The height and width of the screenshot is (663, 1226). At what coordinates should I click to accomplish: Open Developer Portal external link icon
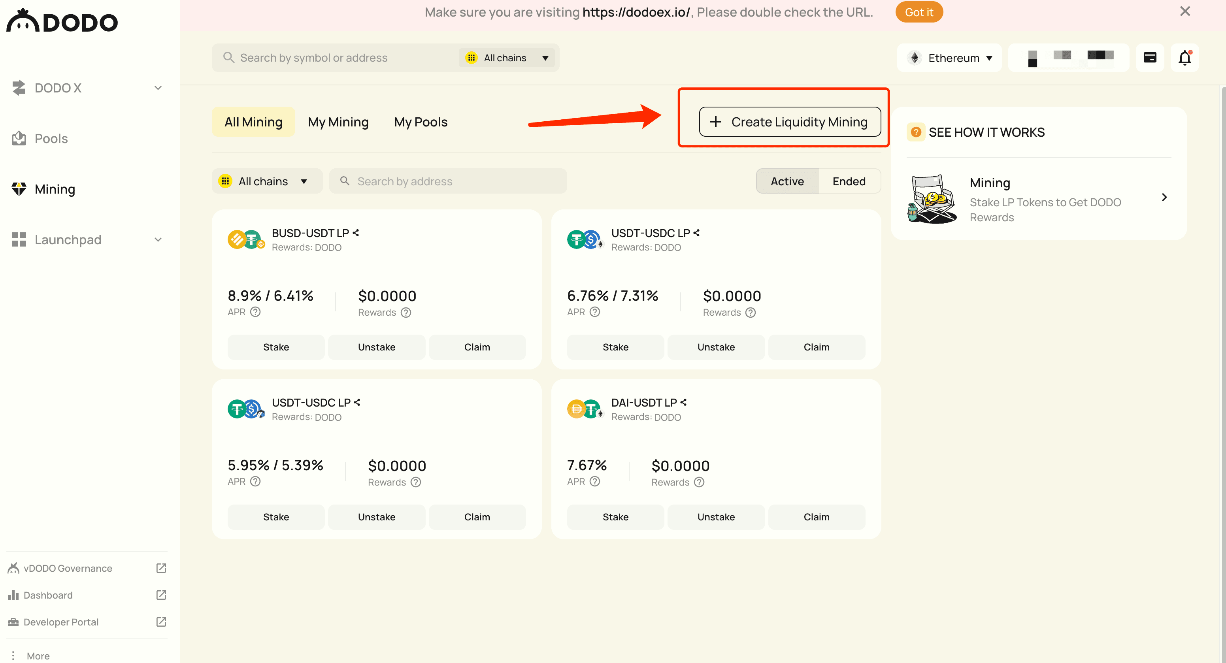161,622
